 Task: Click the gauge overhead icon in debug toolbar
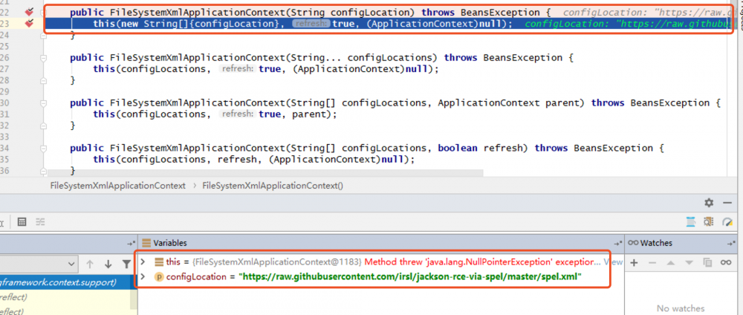(727, 221)
